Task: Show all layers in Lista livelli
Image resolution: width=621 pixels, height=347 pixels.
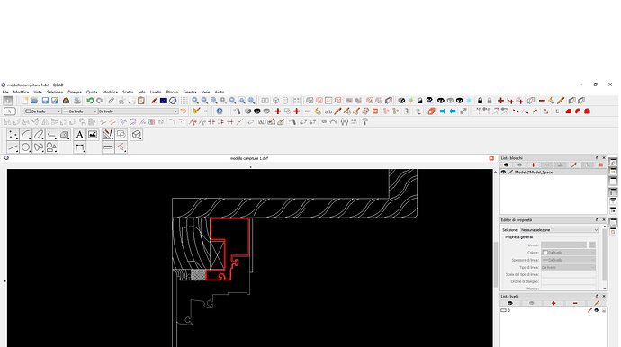Action: (510, 304)
